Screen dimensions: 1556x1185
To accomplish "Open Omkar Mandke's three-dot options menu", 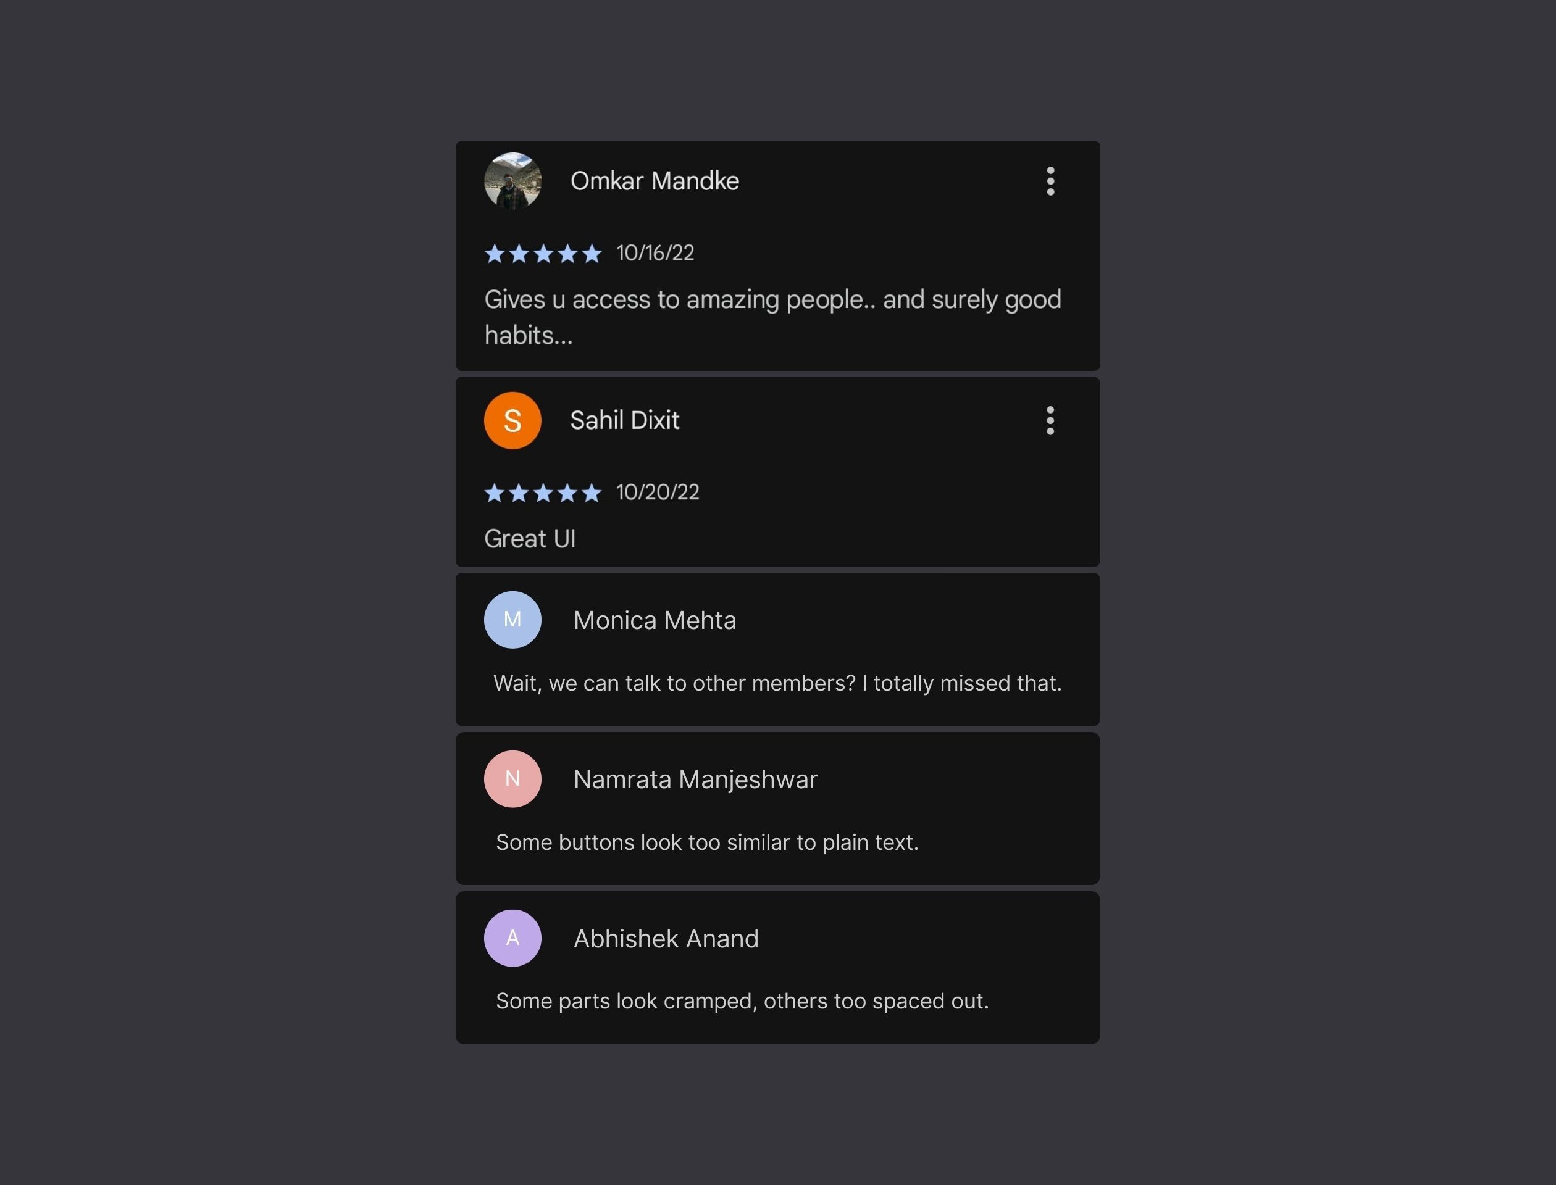I will (1050, 181).
